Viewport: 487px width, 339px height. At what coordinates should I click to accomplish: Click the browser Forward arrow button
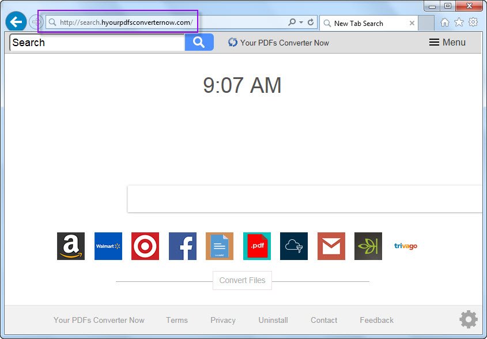(x=36, y=22)
